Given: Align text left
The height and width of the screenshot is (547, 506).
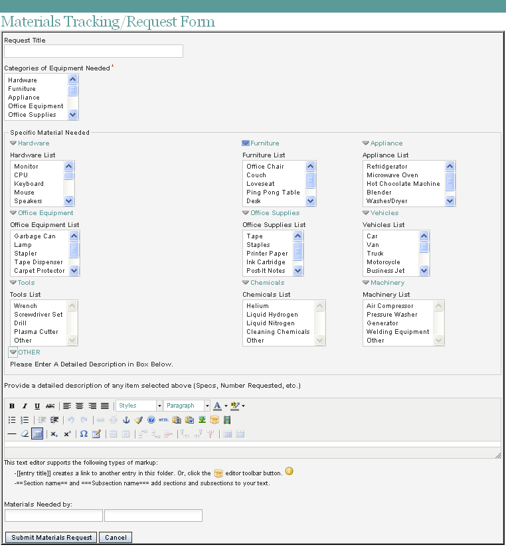Looking at the screenshot, I should (x=67, y=406).
